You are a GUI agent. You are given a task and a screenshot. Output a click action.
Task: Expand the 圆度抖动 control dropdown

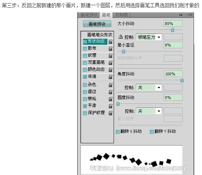click(x=149, y=111)
